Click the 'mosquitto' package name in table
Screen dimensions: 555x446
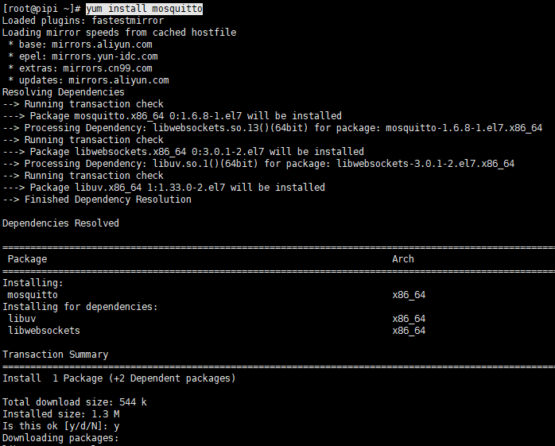point(33,295)
